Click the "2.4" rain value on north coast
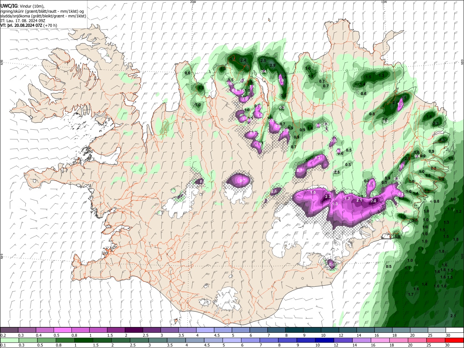 243,60
